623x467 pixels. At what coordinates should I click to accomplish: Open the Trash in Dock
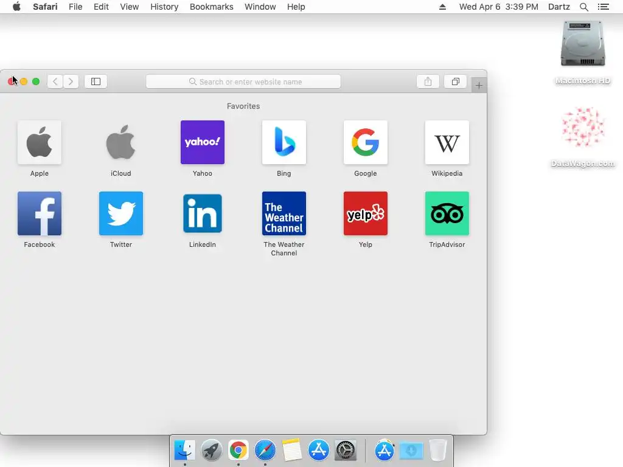point(438,450)
